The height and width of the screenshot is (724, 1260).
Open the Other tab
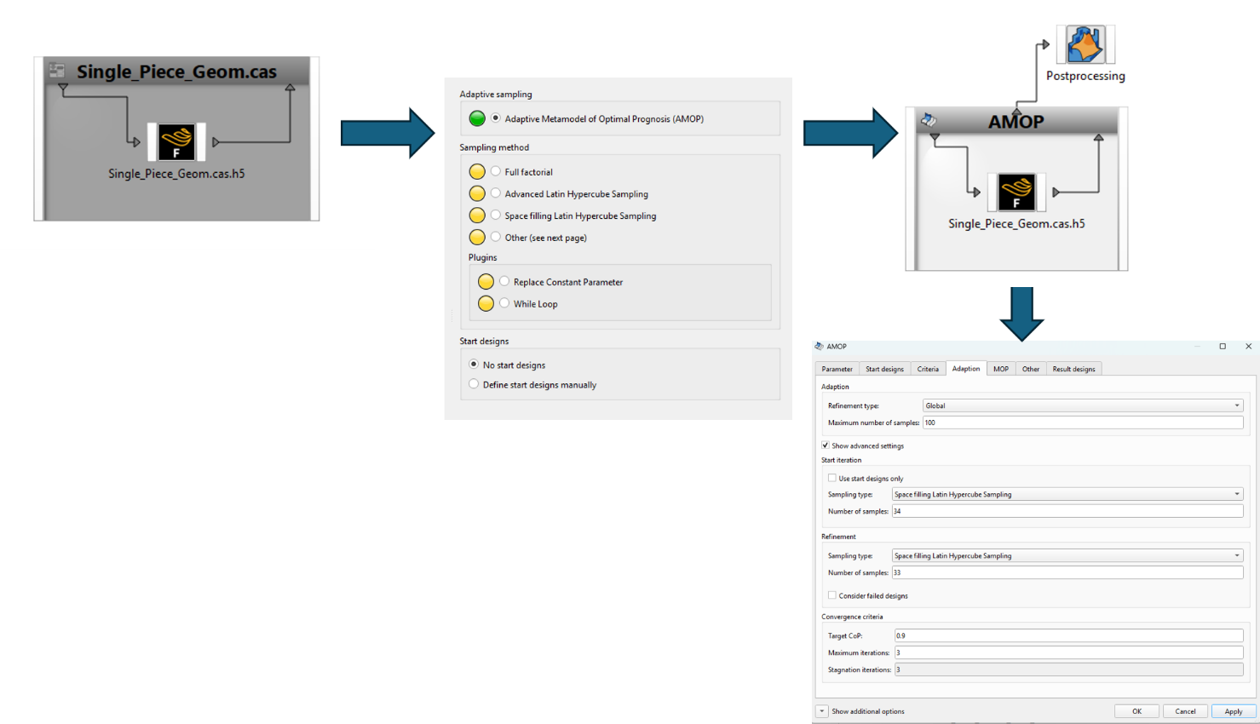(x=1031, y=369)
